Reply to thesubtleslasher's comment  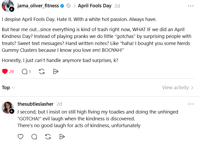coord(34,136)
